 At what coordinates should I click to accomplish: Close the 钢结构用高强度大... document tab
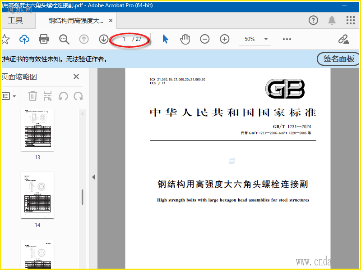point(111,21)
